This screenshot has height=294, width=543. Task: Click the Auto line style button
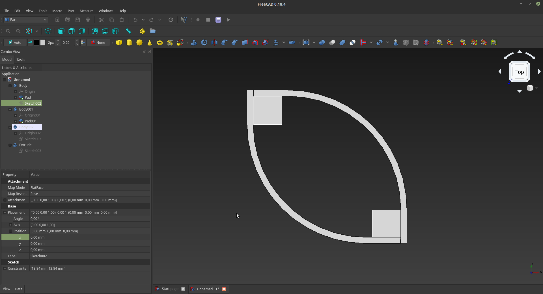(15, 42)
